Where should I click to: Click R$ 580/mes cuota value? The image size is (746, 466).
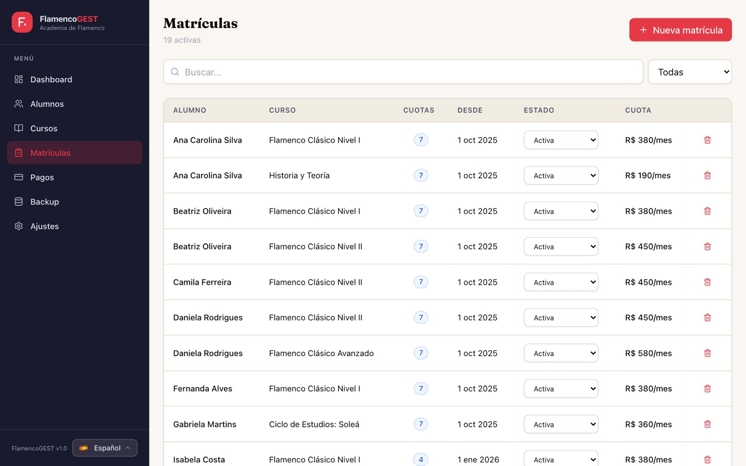click(648, 353)
